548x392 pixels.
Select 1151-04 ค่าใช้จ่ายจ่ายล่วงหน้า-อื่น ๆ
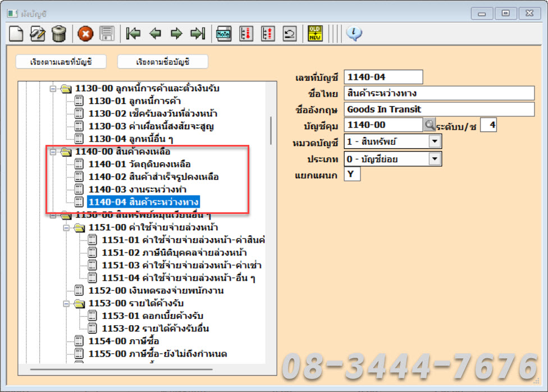pyautogui.click(x=178, y=278)
